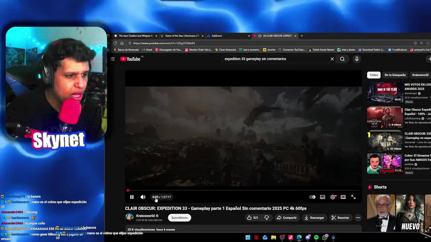Click the Compartir share button
Viewport: 431px width, 242px height.
click(x=287, y=218)
